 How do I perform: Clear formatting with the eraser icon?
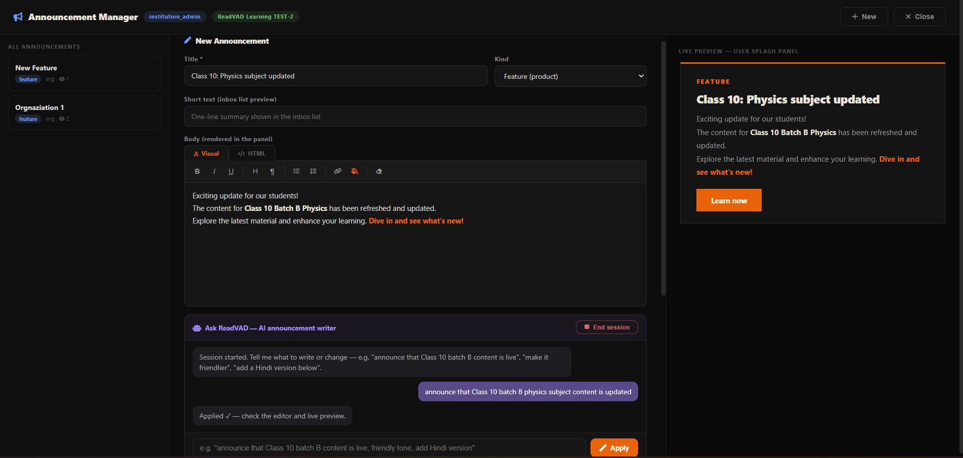[379, 171]
